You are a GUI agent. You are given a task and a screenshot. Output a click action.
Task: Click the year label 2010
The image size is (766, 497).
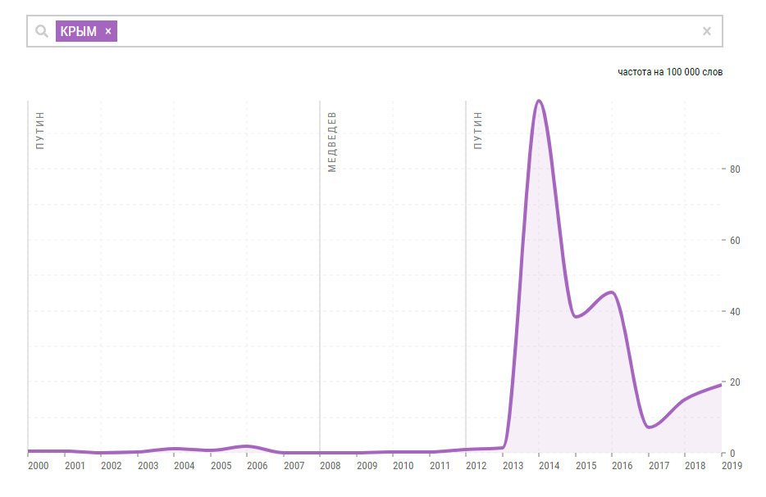[x=404, y=466]
